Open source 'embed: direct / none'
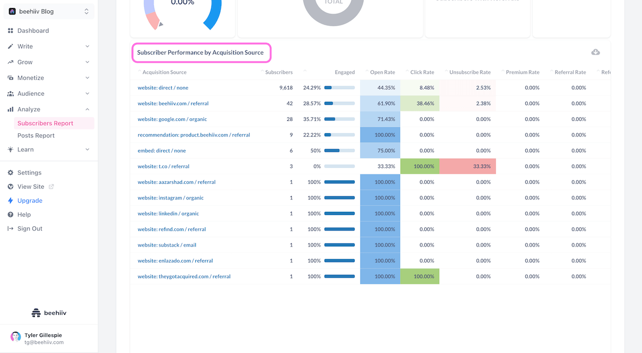Screen dimensions: 642x353 pyautogui.click(x=162, y=151)
